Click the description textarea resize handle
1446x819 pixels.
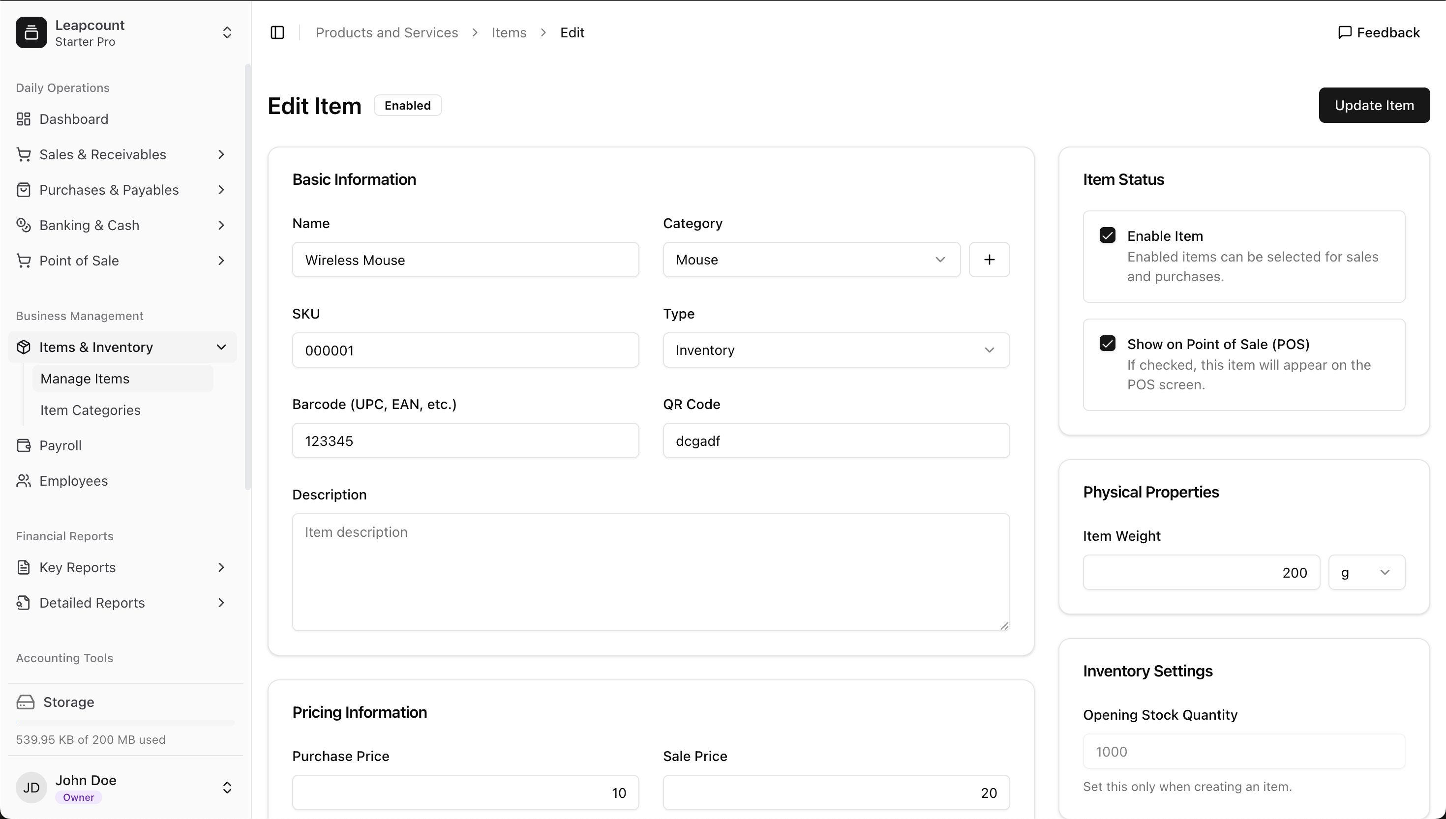pyautogui.click(x=1004, y=625)
